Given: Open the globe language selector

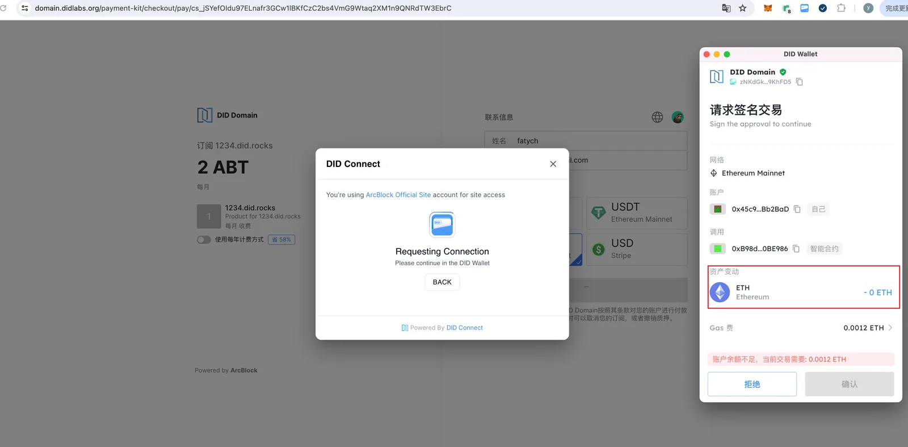Looking at the screenshot, I should pos(657,117).
